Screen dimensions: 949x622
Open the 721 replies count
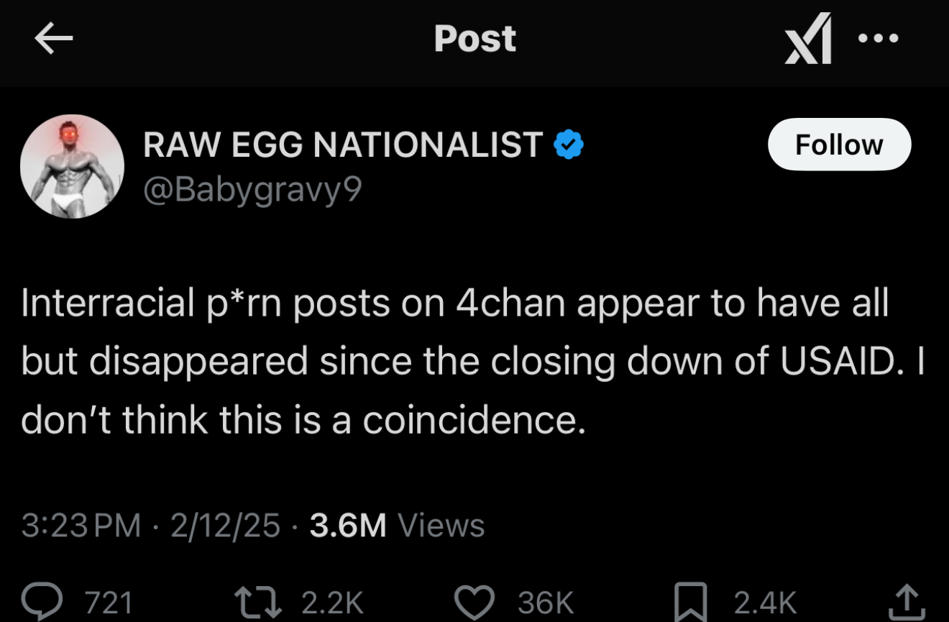[x=109, y=602]
